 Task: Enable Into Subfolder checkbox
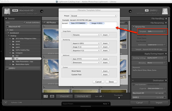pyautogui.click(x=134, y=85)
